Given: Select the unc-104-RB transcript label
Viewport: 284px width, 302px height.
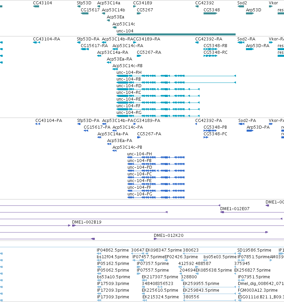Looking at the screenshot, I should point(128,79).
